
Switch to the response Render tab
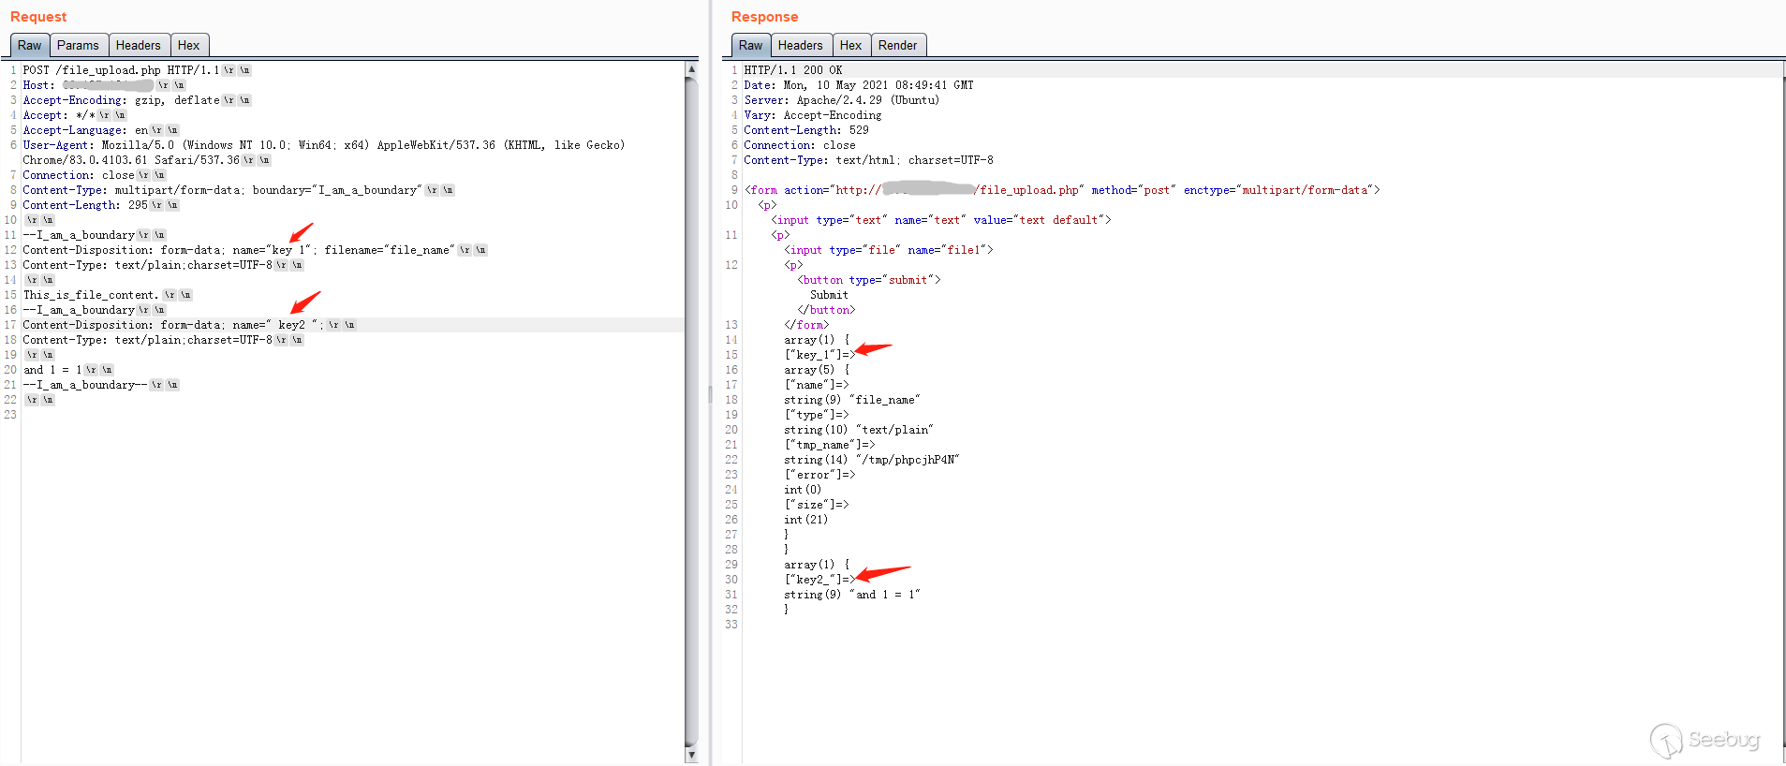pyautogui.click(x=897, y=45)
